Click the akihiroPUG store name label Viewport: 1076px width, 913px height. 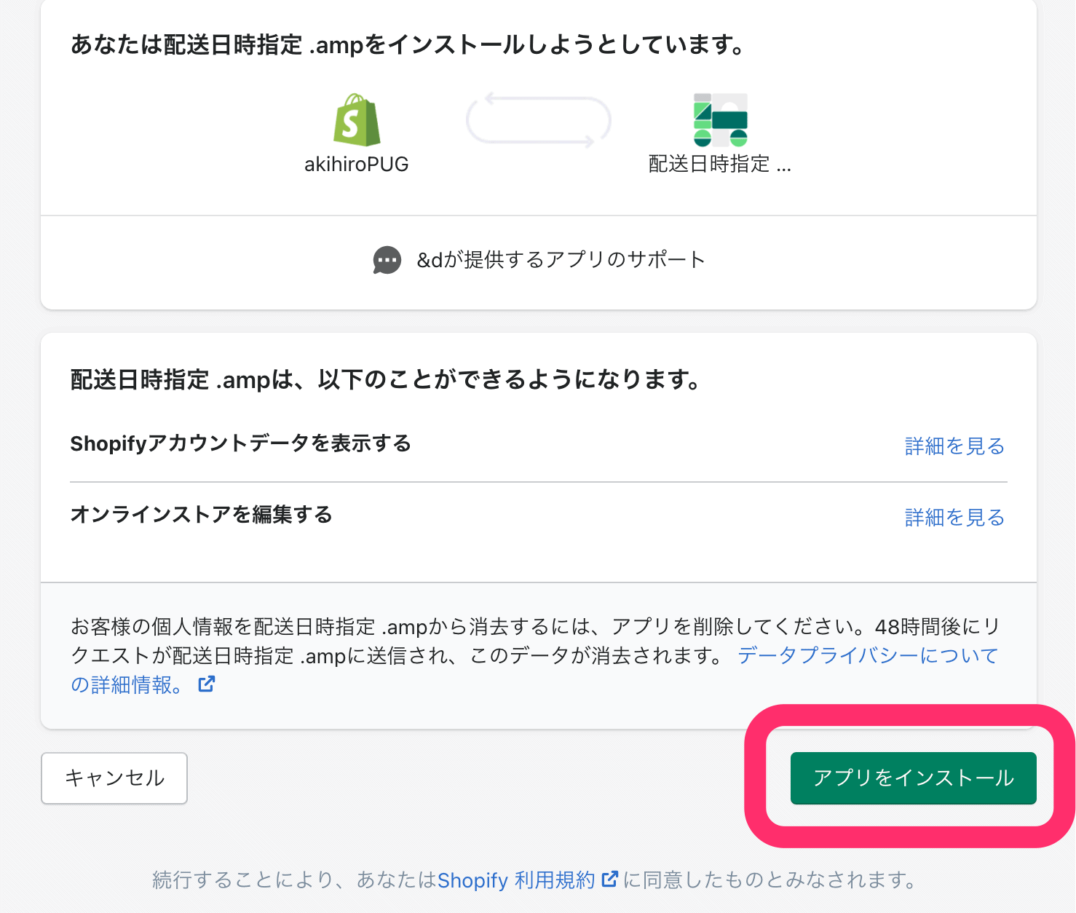tap(357, 165)
